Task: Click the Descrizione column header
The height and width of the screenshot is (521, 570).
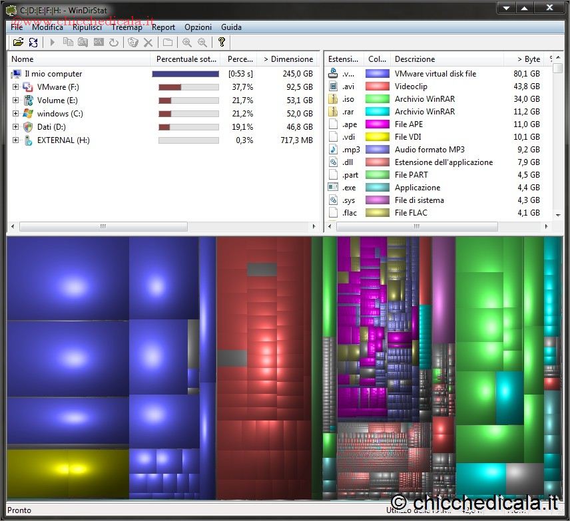Action: [x=414, y=59]
